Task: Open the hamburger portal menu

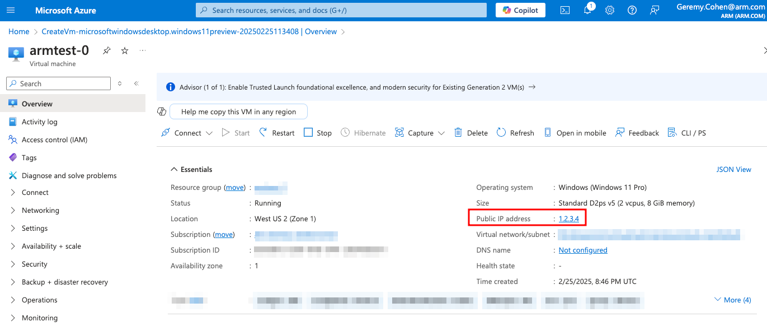Action: (11, 10)
